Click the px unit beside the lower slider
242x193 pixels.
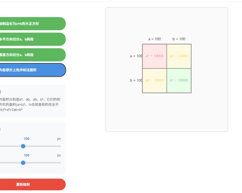pyautogui.click(x=59, y=155)
